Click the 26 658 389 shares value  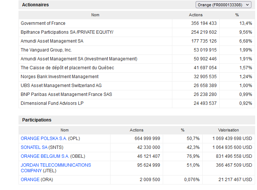coord(205,86)
